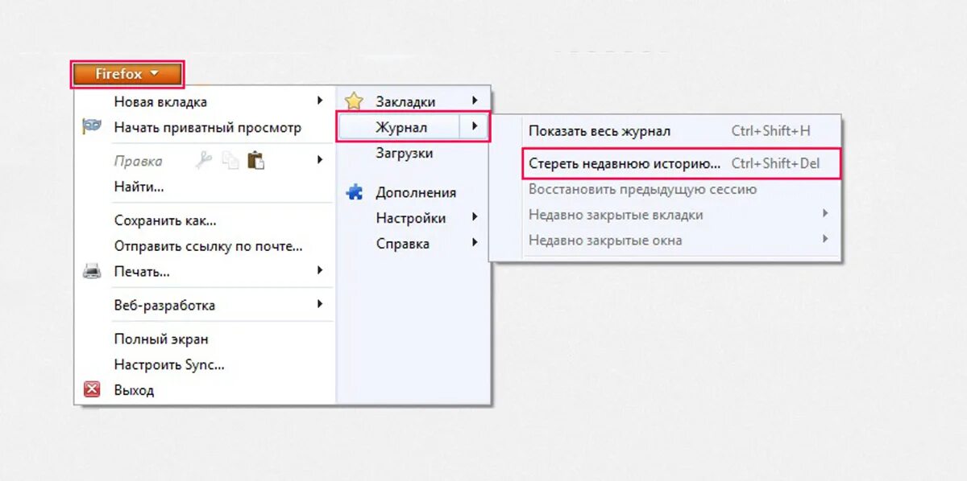Viewport: 967px width, 481px height.
Task: Expand the Справка submenu arrow
Action: 475,243
